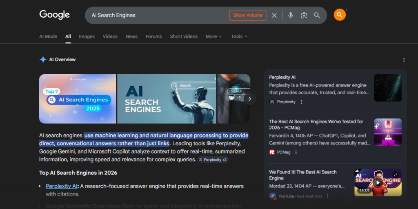This screenshot has height=209, width=418.
Task: Open The Best AI Search Engines PCMag article
Action: pyautogui.click(x=316, y=125)
